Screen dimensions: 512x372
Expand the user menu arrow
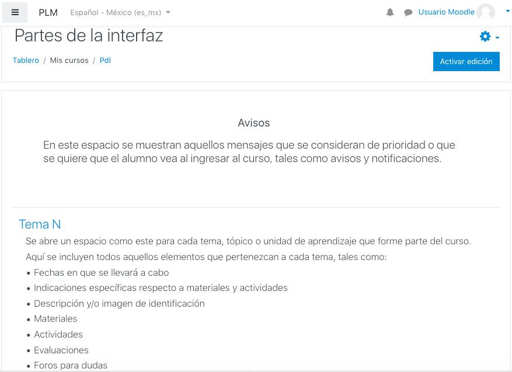[x=507, y=11]
